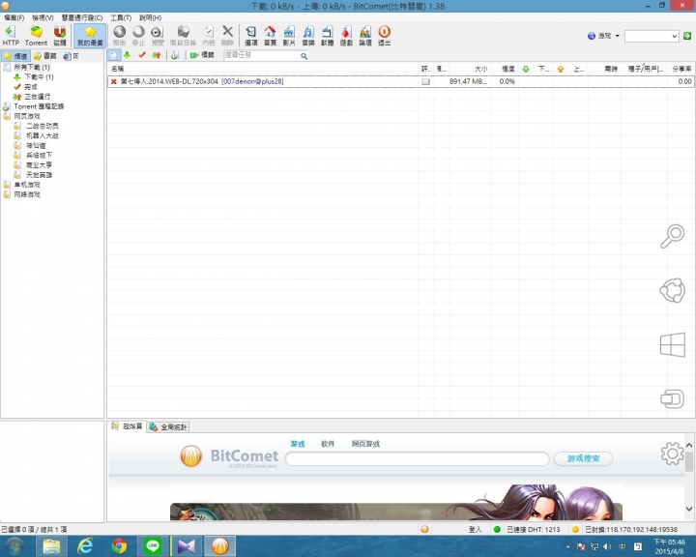
Task: Switch to the global statistics bottom tab
Action: tap(168, 426)
